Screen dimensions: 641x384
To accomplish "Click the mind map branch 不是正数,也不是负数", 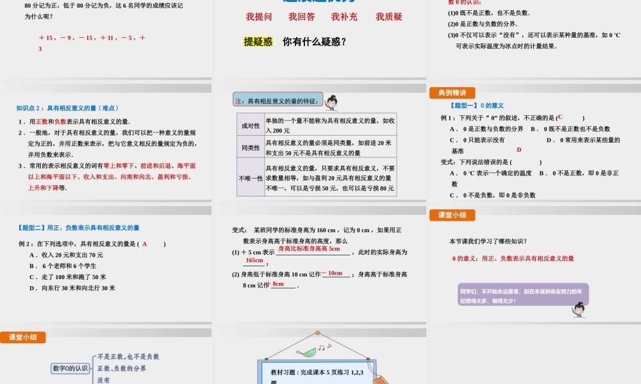I will (128, 356).
